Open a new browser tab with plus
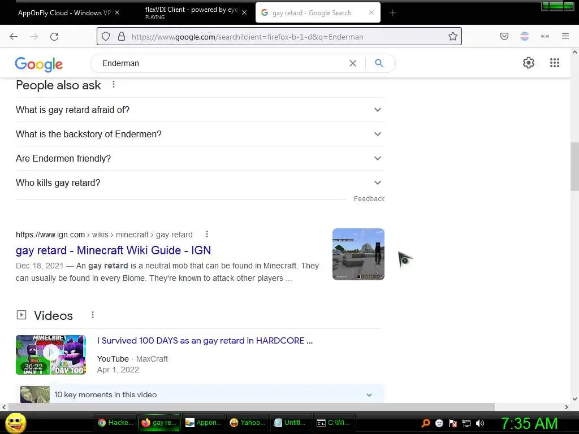 [392, 13]
